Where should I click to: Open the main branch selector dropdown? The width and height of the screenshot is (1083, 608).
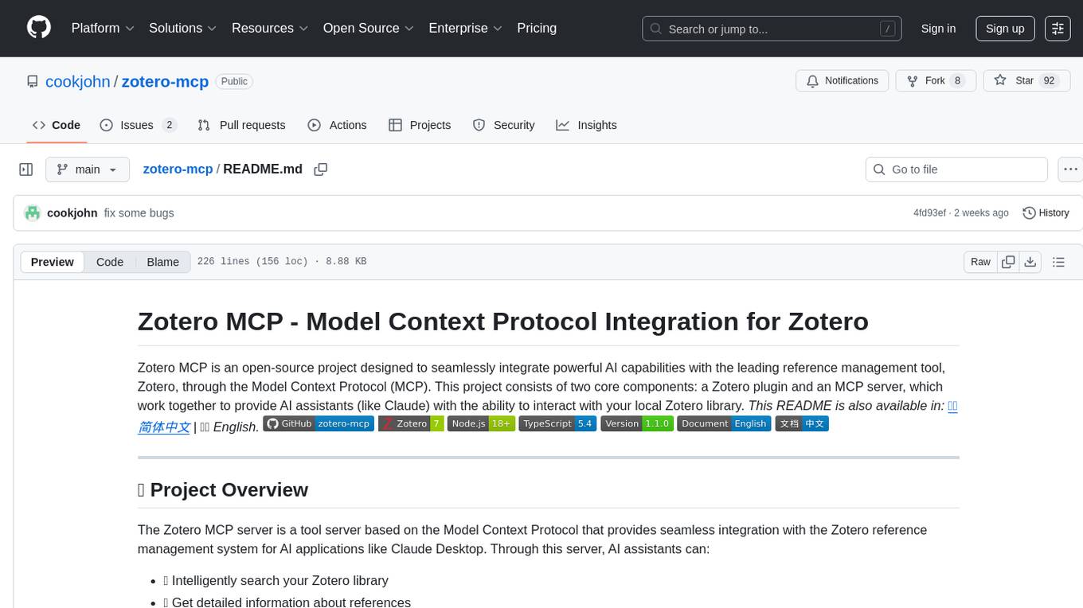88,170
